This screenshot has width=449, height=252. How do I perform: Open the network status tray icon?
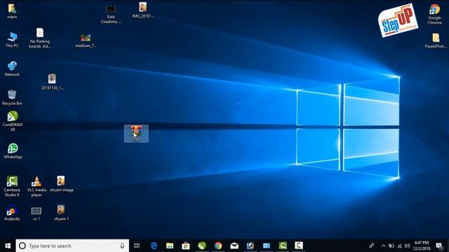(399, 246)
